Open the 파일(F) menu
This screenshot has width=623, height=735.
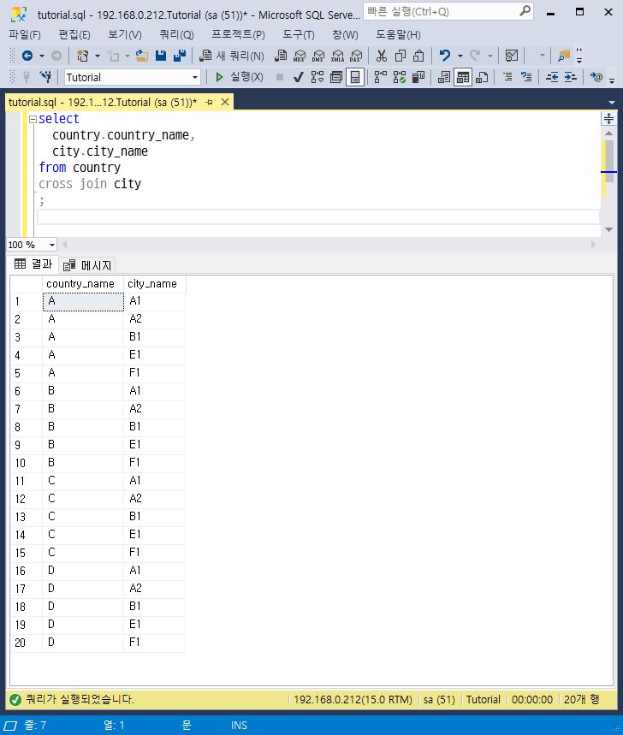(x=25, y=35)
